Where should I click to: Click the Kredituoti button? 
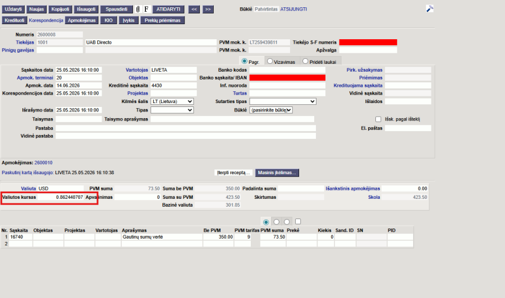[15, 20]
